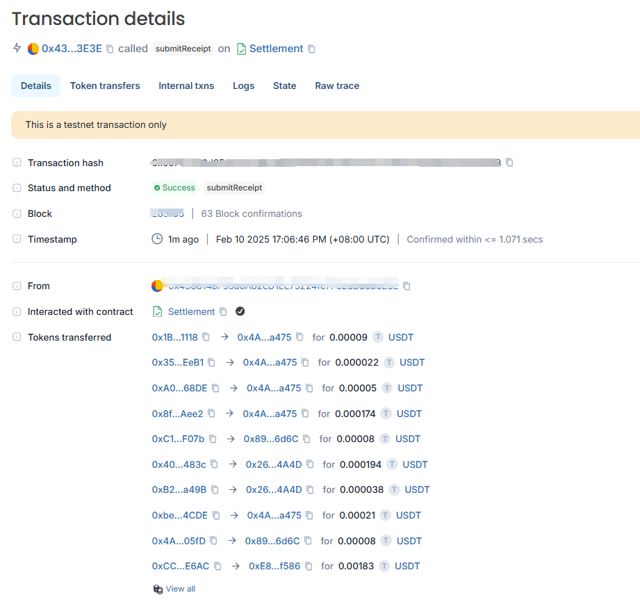
Task: Click the USDT token icon in first transfer
Action: coord(378,337)
